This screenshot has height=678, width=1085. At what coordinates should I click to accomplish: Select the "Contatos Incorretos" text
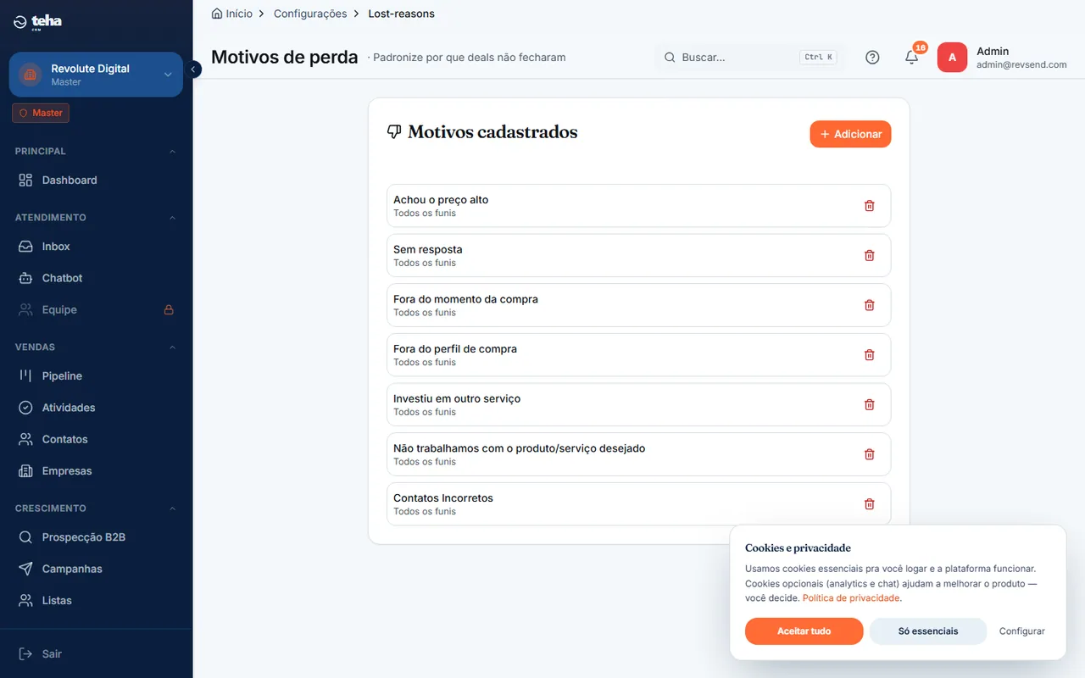(x=443, y=498)
